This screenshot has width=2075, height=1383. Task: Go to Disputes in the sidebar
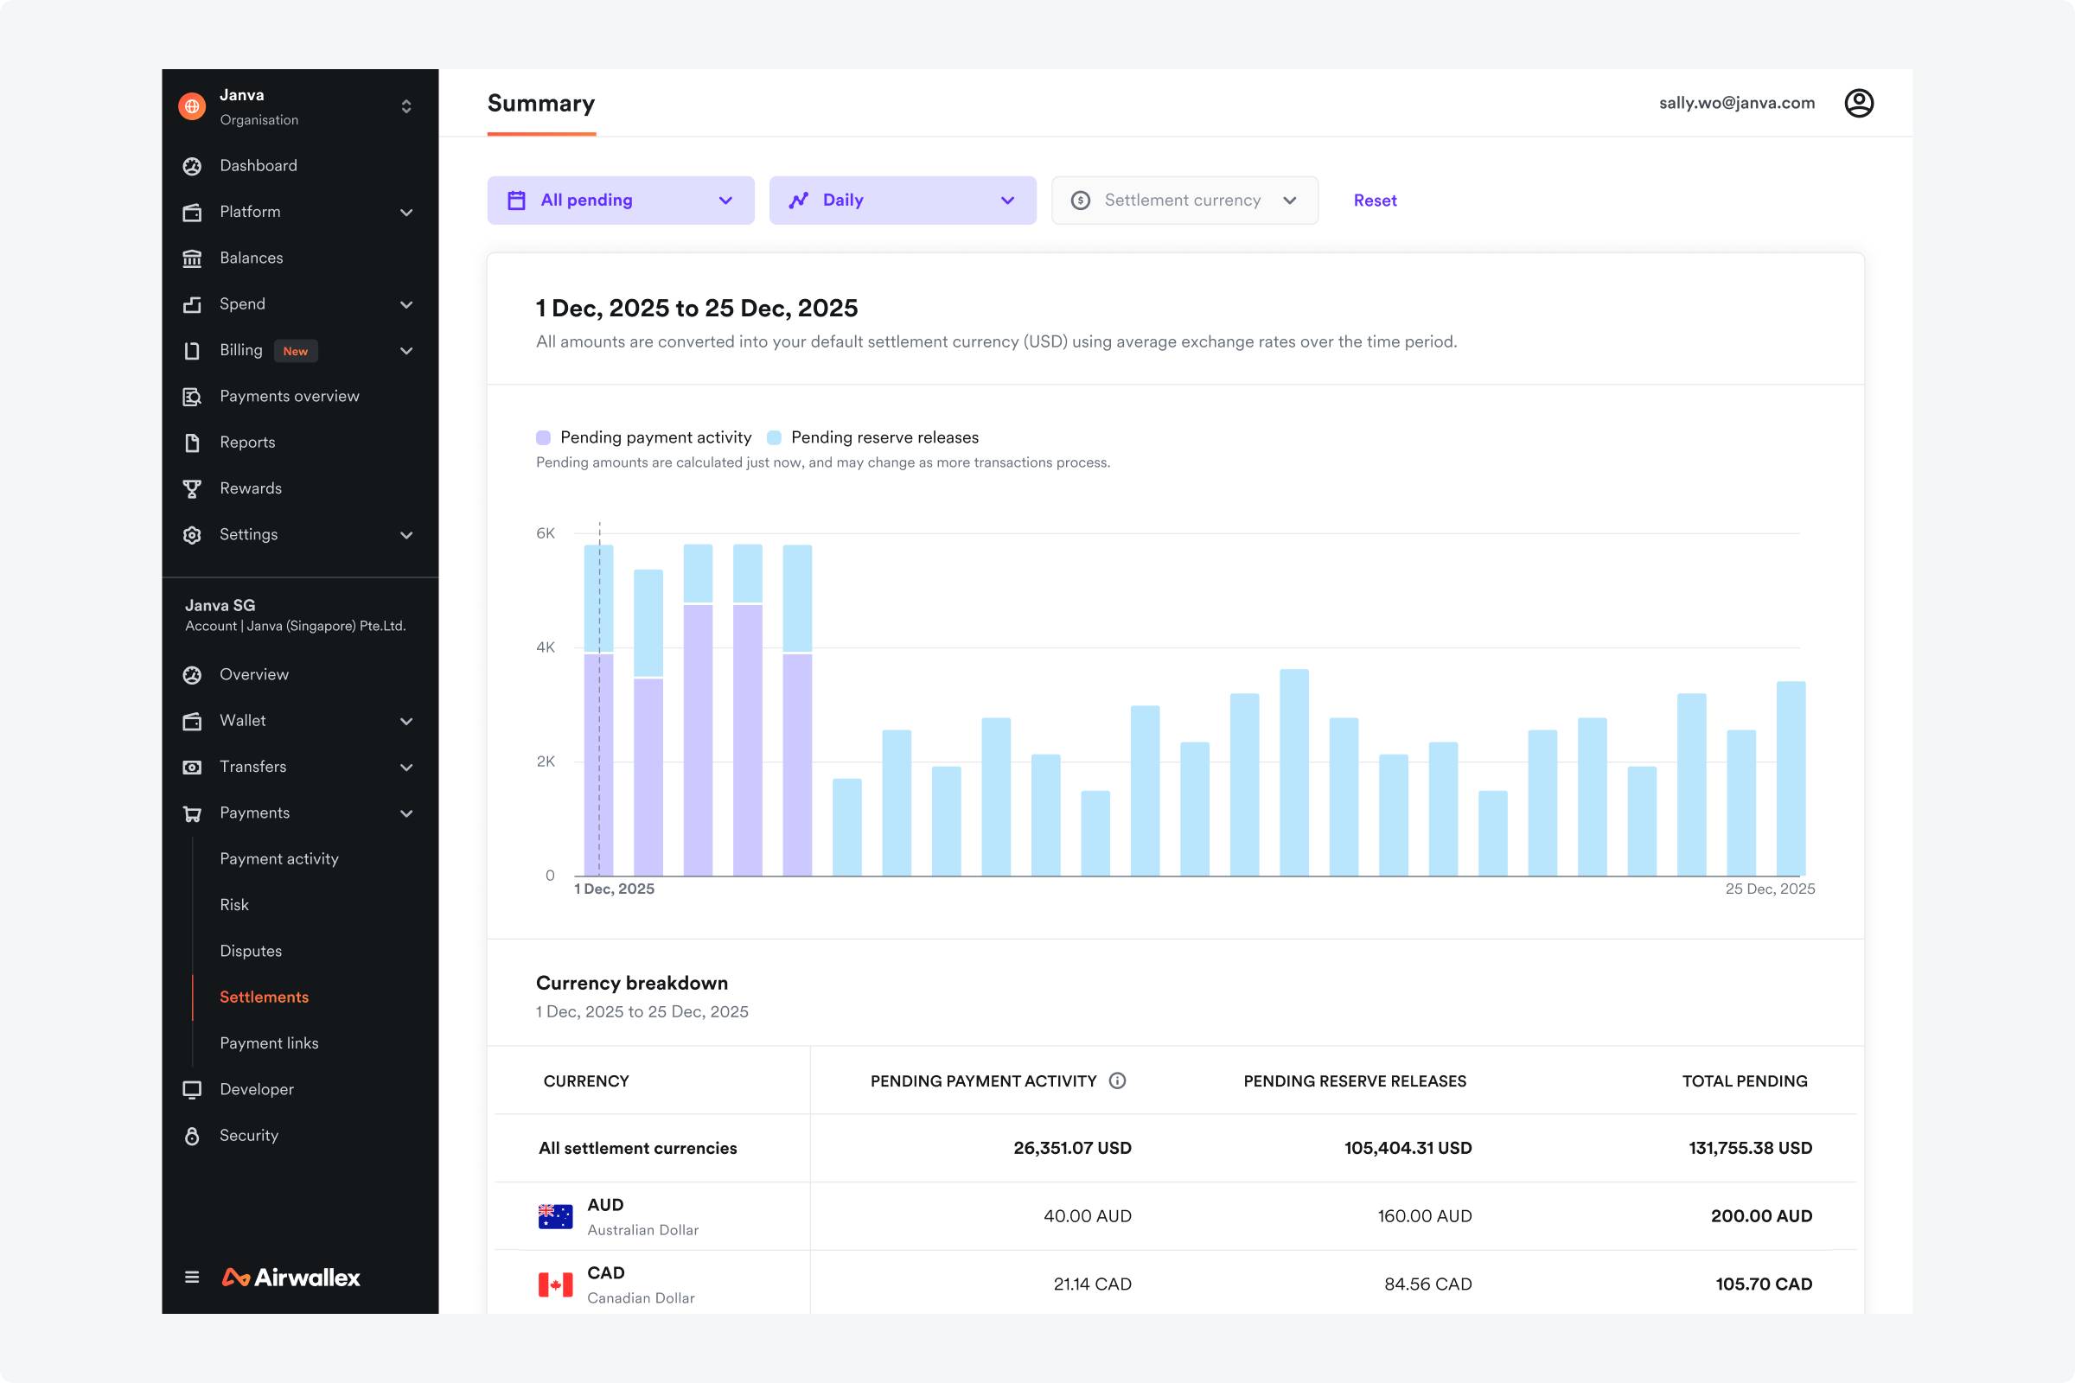coord(251,951)
